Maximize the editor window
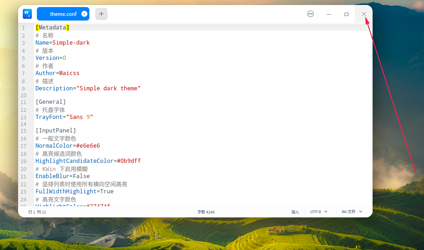The height and width of the screenshot is (250, 424). pyautogui.click(x=346, y=14)
